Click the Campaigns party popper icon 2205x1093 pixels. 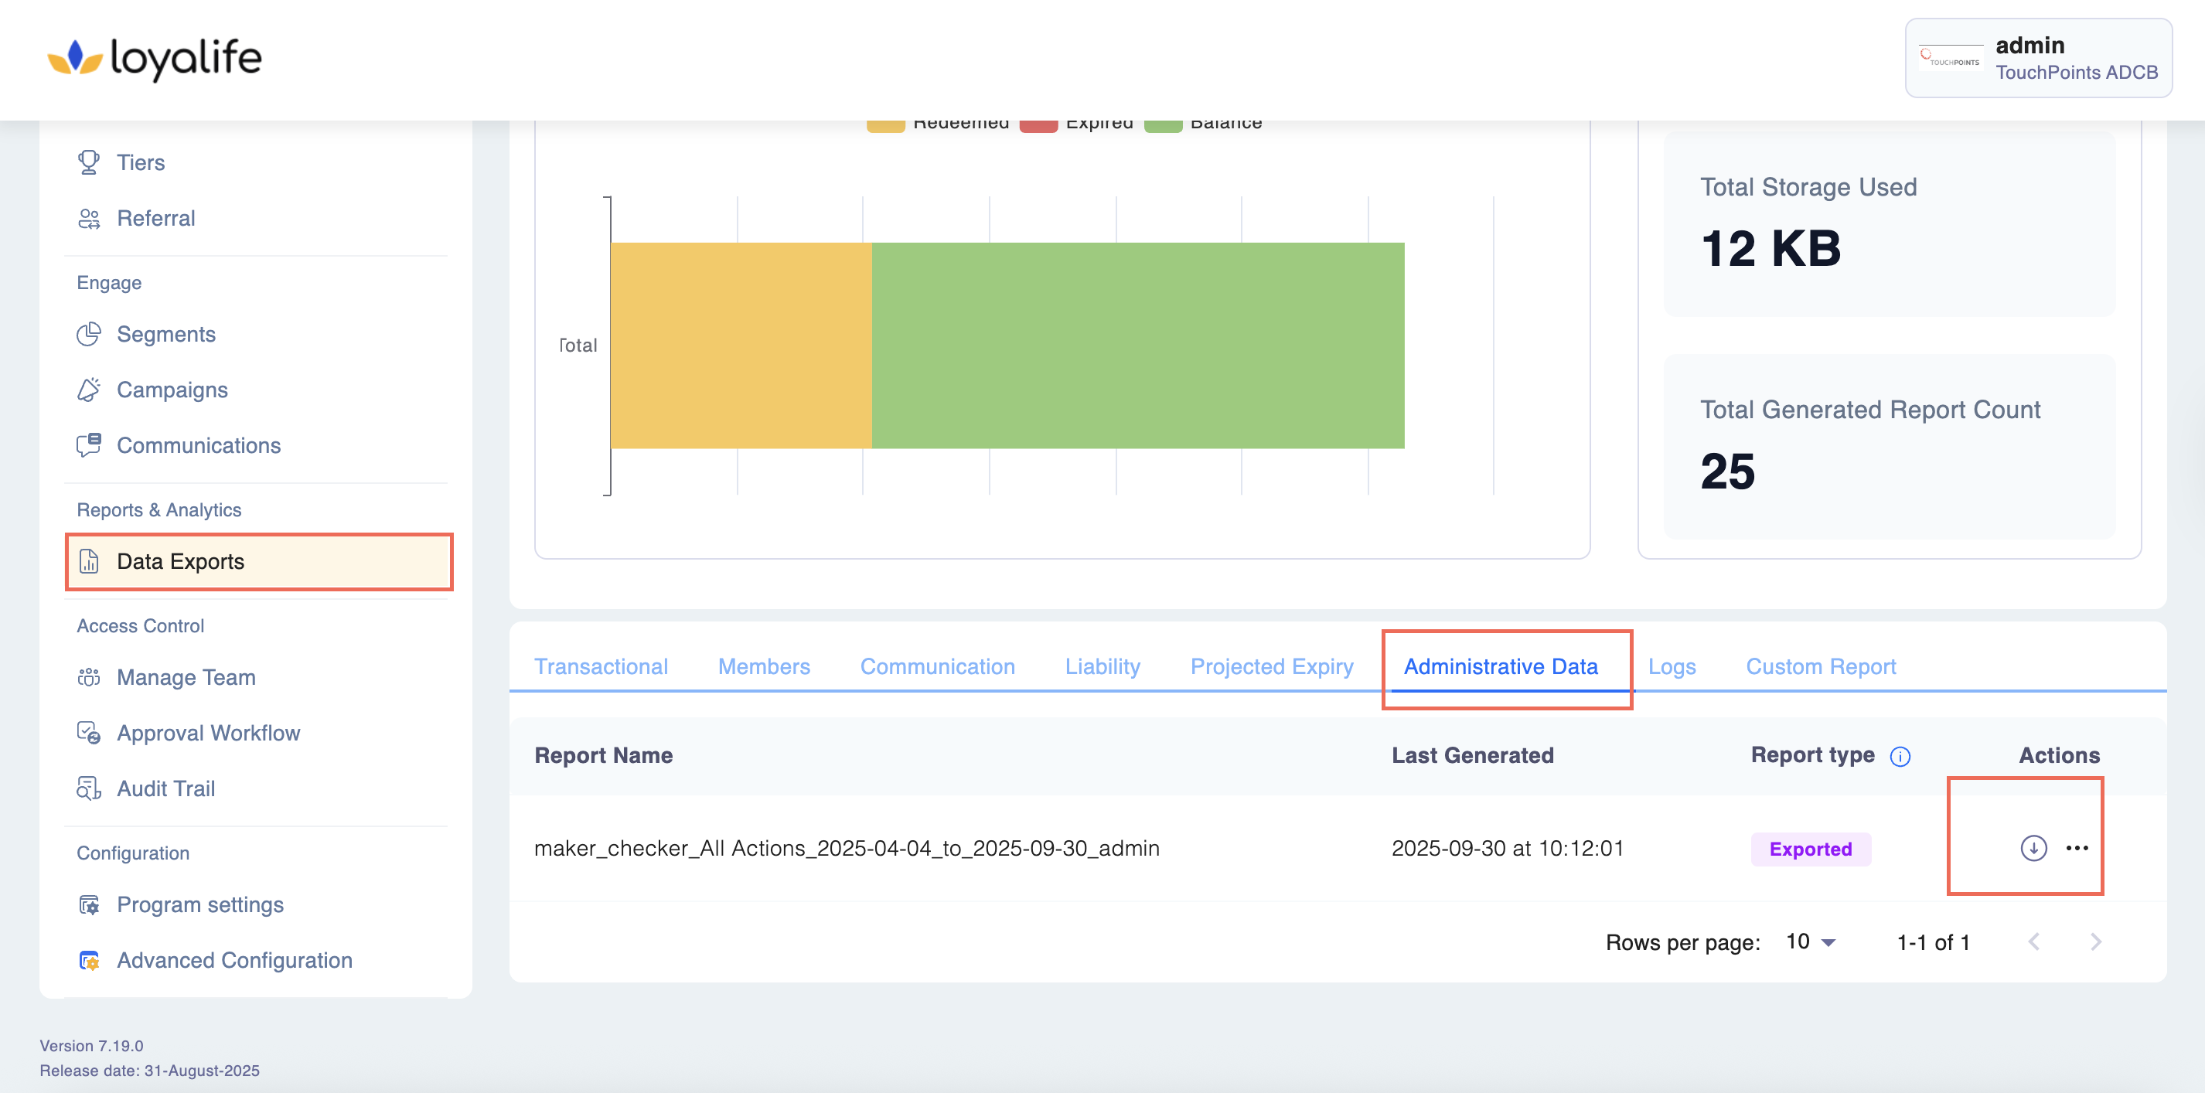pos(88,390)
